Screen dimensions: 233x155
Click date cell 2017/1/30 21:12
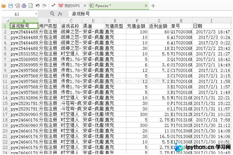[x=212, y=125]
